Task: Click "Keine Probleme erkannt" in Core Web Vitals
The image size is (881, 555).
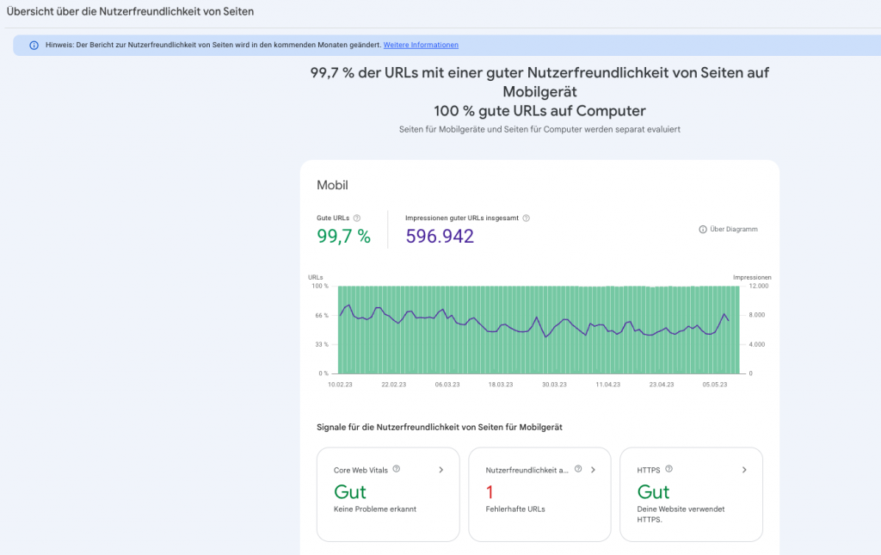Action: 374,509
